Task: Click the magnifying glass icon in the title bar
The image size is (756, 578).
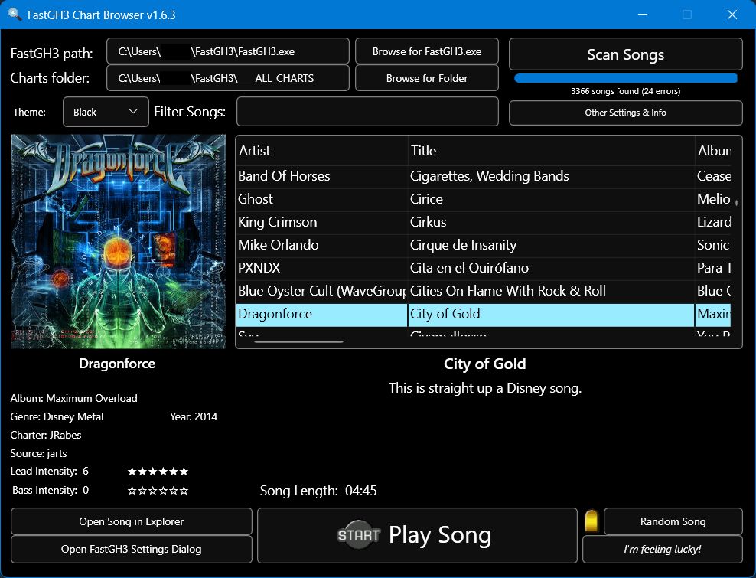Action: click(x=12, y=15)
